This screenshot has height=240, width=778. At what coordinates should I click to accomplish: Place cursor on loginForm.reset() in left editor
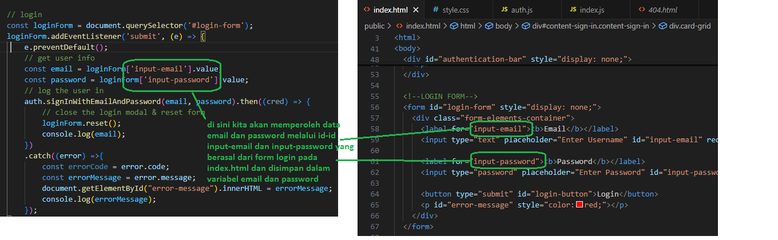click(x=81, y=123)
